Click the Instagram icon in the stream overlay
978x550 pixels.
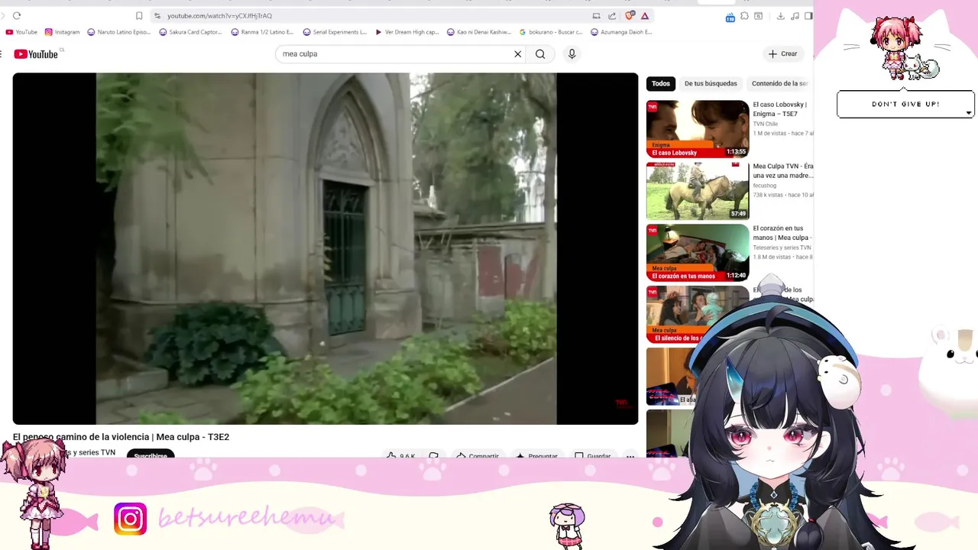pos(131,519)
